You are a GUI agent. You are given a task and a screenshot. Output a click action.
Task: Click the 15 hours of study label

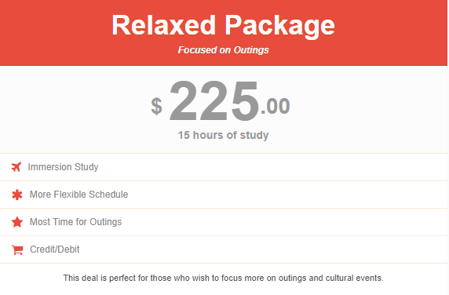tap(224, 135)
